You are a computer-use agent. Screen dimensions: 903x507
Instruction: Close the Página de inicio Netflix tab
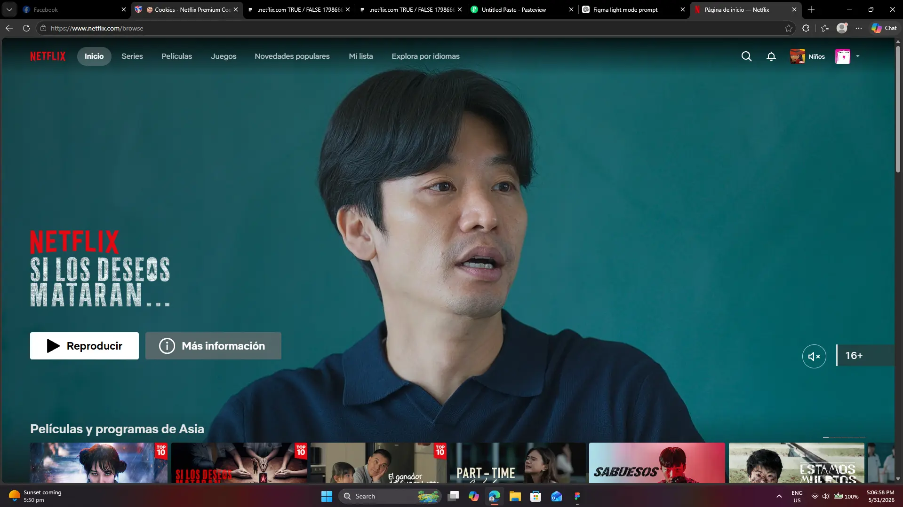[x=794, y=9]
